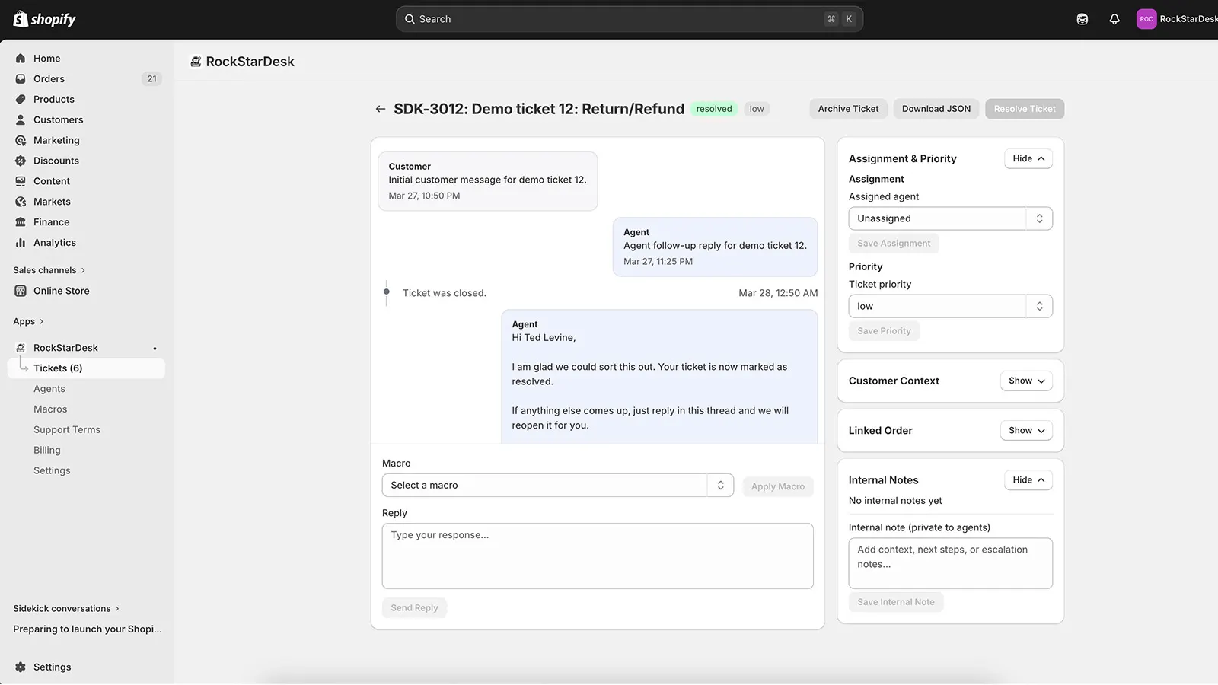Collapse Assignment & Priority with Hide
The width and height of the screenshot is (1218, 685).
click(1028, 159)
